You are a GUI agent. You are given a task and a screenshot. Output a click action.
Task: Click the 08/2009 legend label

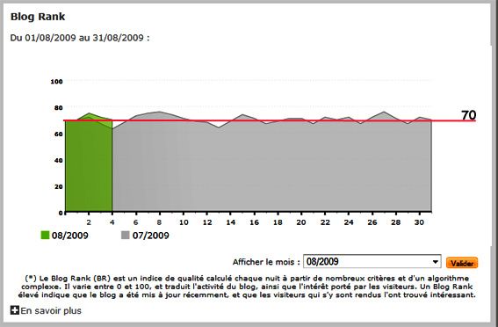(70, 236)
